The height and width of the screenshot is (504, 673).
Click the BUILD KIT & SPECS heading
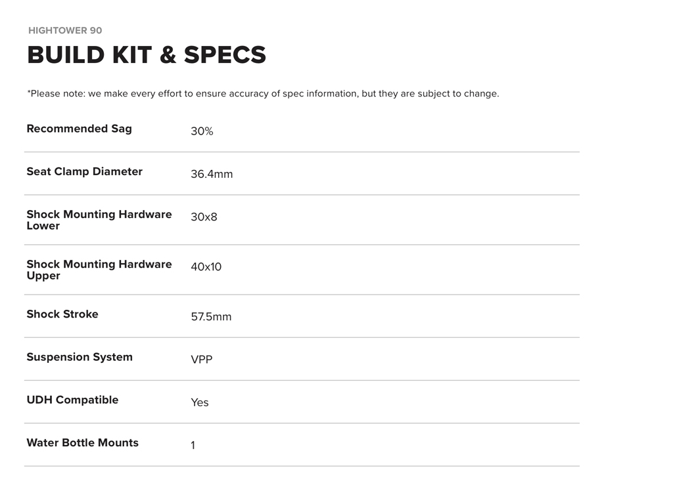[147, 55]
